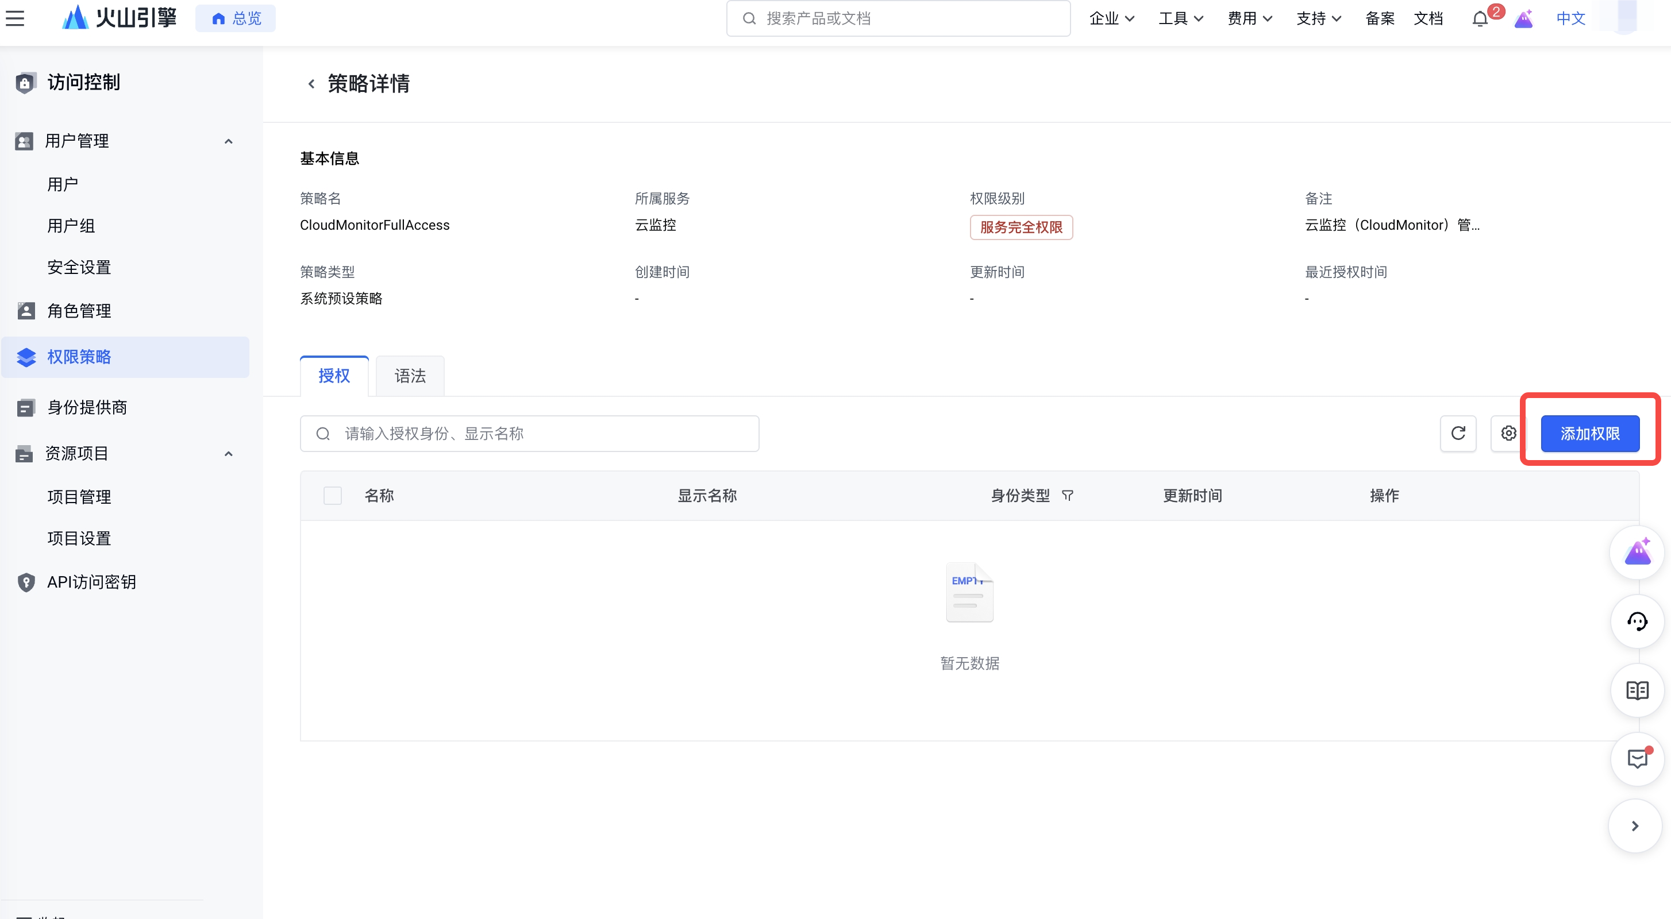Refresh the authorization list

(x=1458, y=433)
